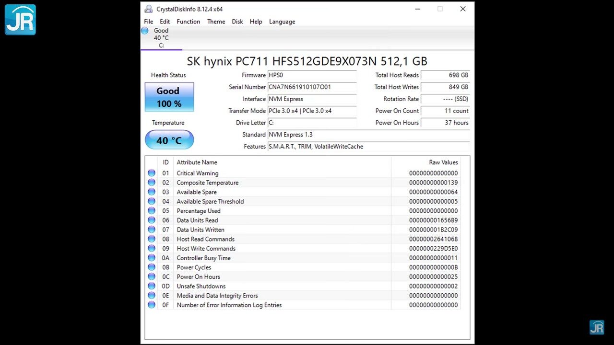The width and height of the screenshot is (614, 345).
Task: Click the indicator next to Percentage Used
Action: (x=152, y=210)
